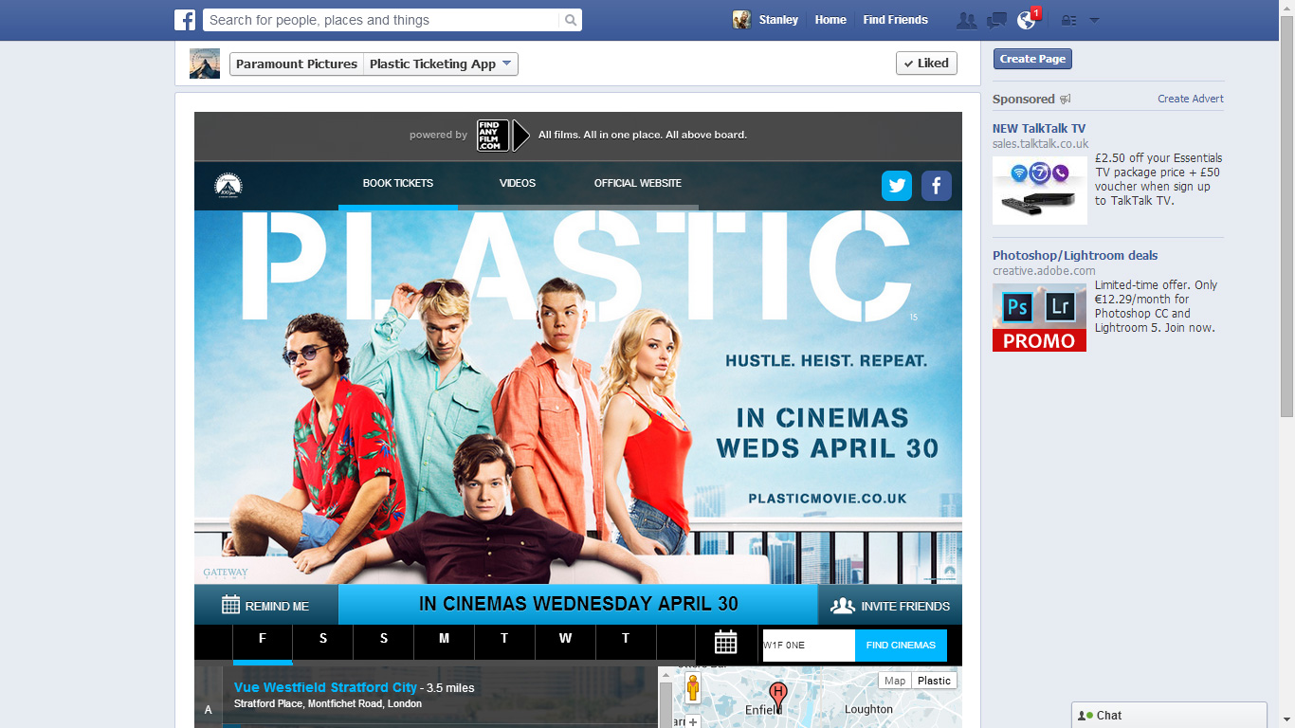
Task: Go to Home in top bar
Action: [x=830, y=20]
